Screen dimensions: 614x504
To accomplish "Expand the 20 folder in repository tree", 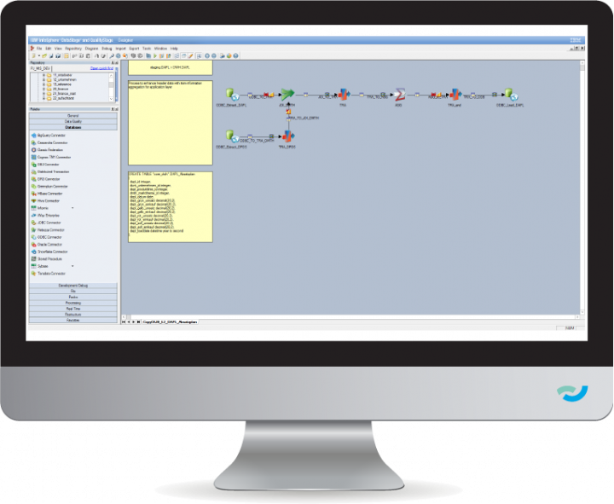I will pos(43,89).
